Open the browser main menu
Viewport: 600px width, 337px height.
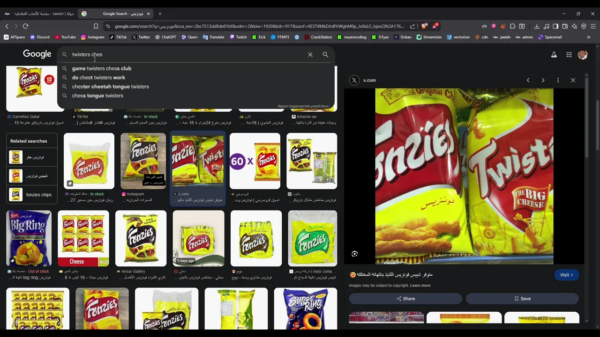pos(593,26)
